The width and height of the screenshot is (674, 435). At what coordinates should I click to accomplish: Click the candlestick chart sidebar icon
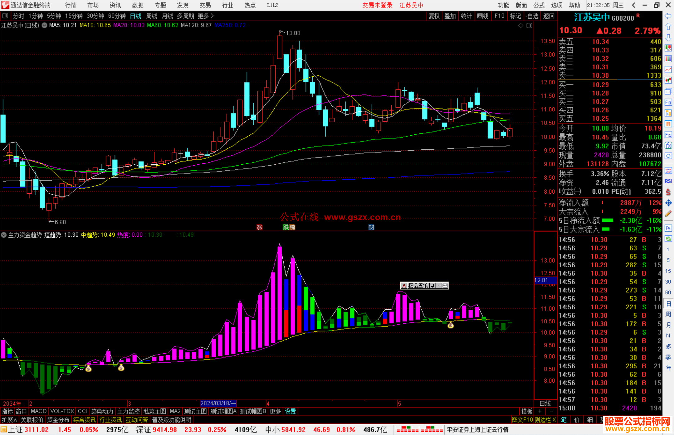tap(668, 80)
